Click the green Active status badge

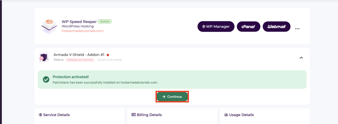tap(105, 22)
